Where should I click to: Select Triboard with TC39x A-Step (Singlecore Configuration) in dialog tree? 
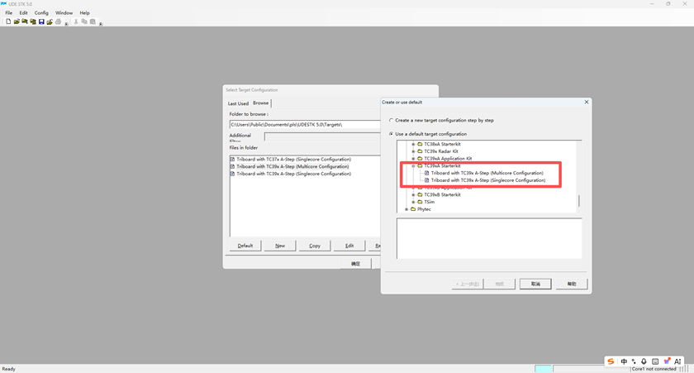tap(487, 180)
